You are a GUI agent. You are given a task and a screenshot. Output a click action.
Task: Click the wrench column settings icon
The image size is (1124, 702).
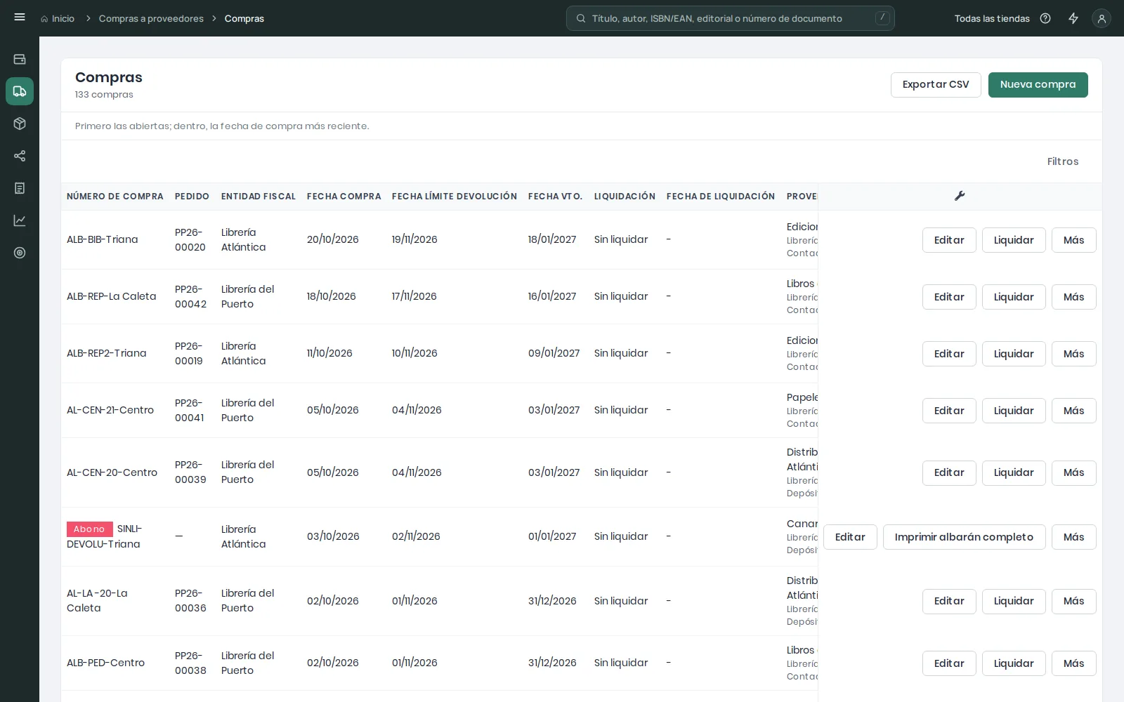[x=960, y=196]
